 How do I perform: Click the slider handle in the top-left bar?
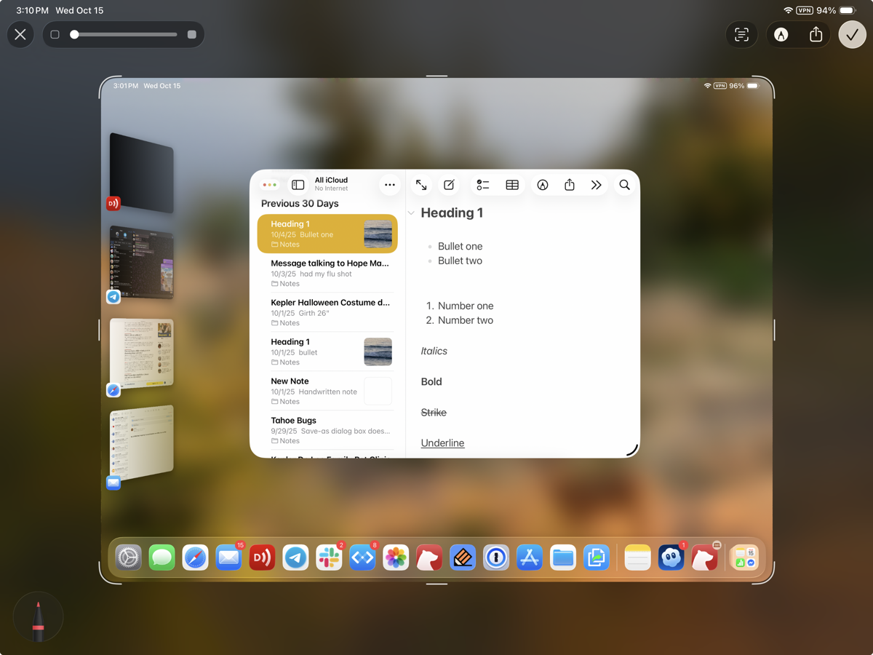coord(73,34)
